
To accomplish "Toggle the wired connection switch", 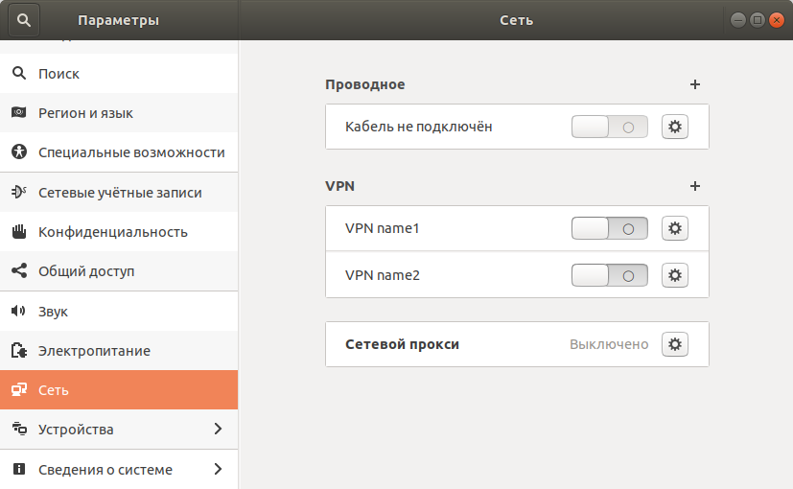I will click(x=609, y=127).
